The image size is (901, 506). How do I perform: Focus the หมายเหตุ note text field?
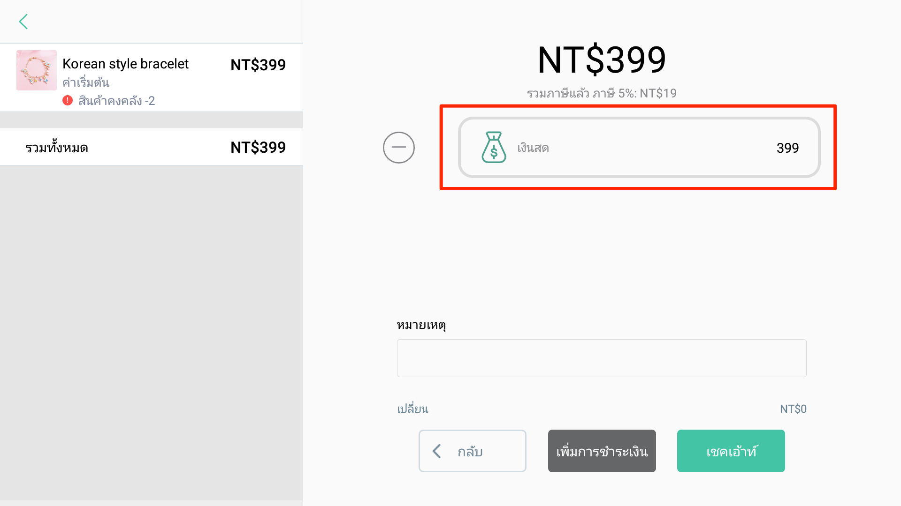point(602,358)
